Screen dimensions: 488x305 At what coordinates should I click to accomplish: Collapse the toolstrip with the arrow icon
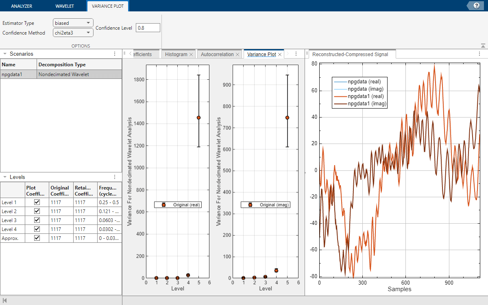pyautogui.click(x=483, y=46)
